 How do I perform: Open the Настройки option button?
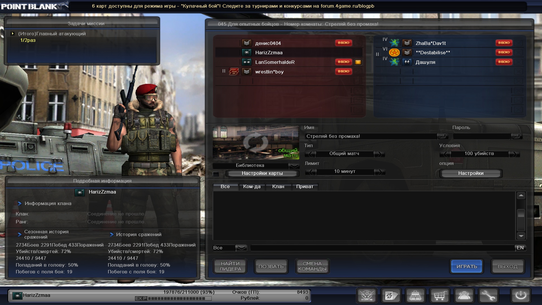point(471,173)
